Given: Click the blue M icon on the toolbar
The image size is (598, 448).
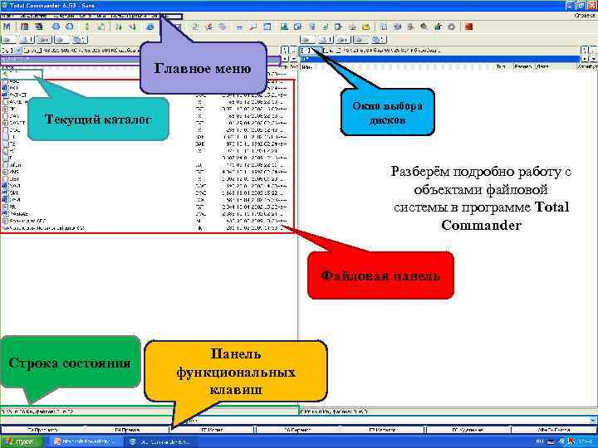Looking at the screenshot, I should click(x=7, y=27).
